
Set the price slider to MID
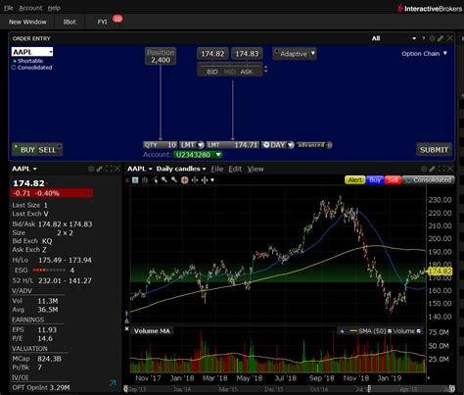[x=230, y=72]
